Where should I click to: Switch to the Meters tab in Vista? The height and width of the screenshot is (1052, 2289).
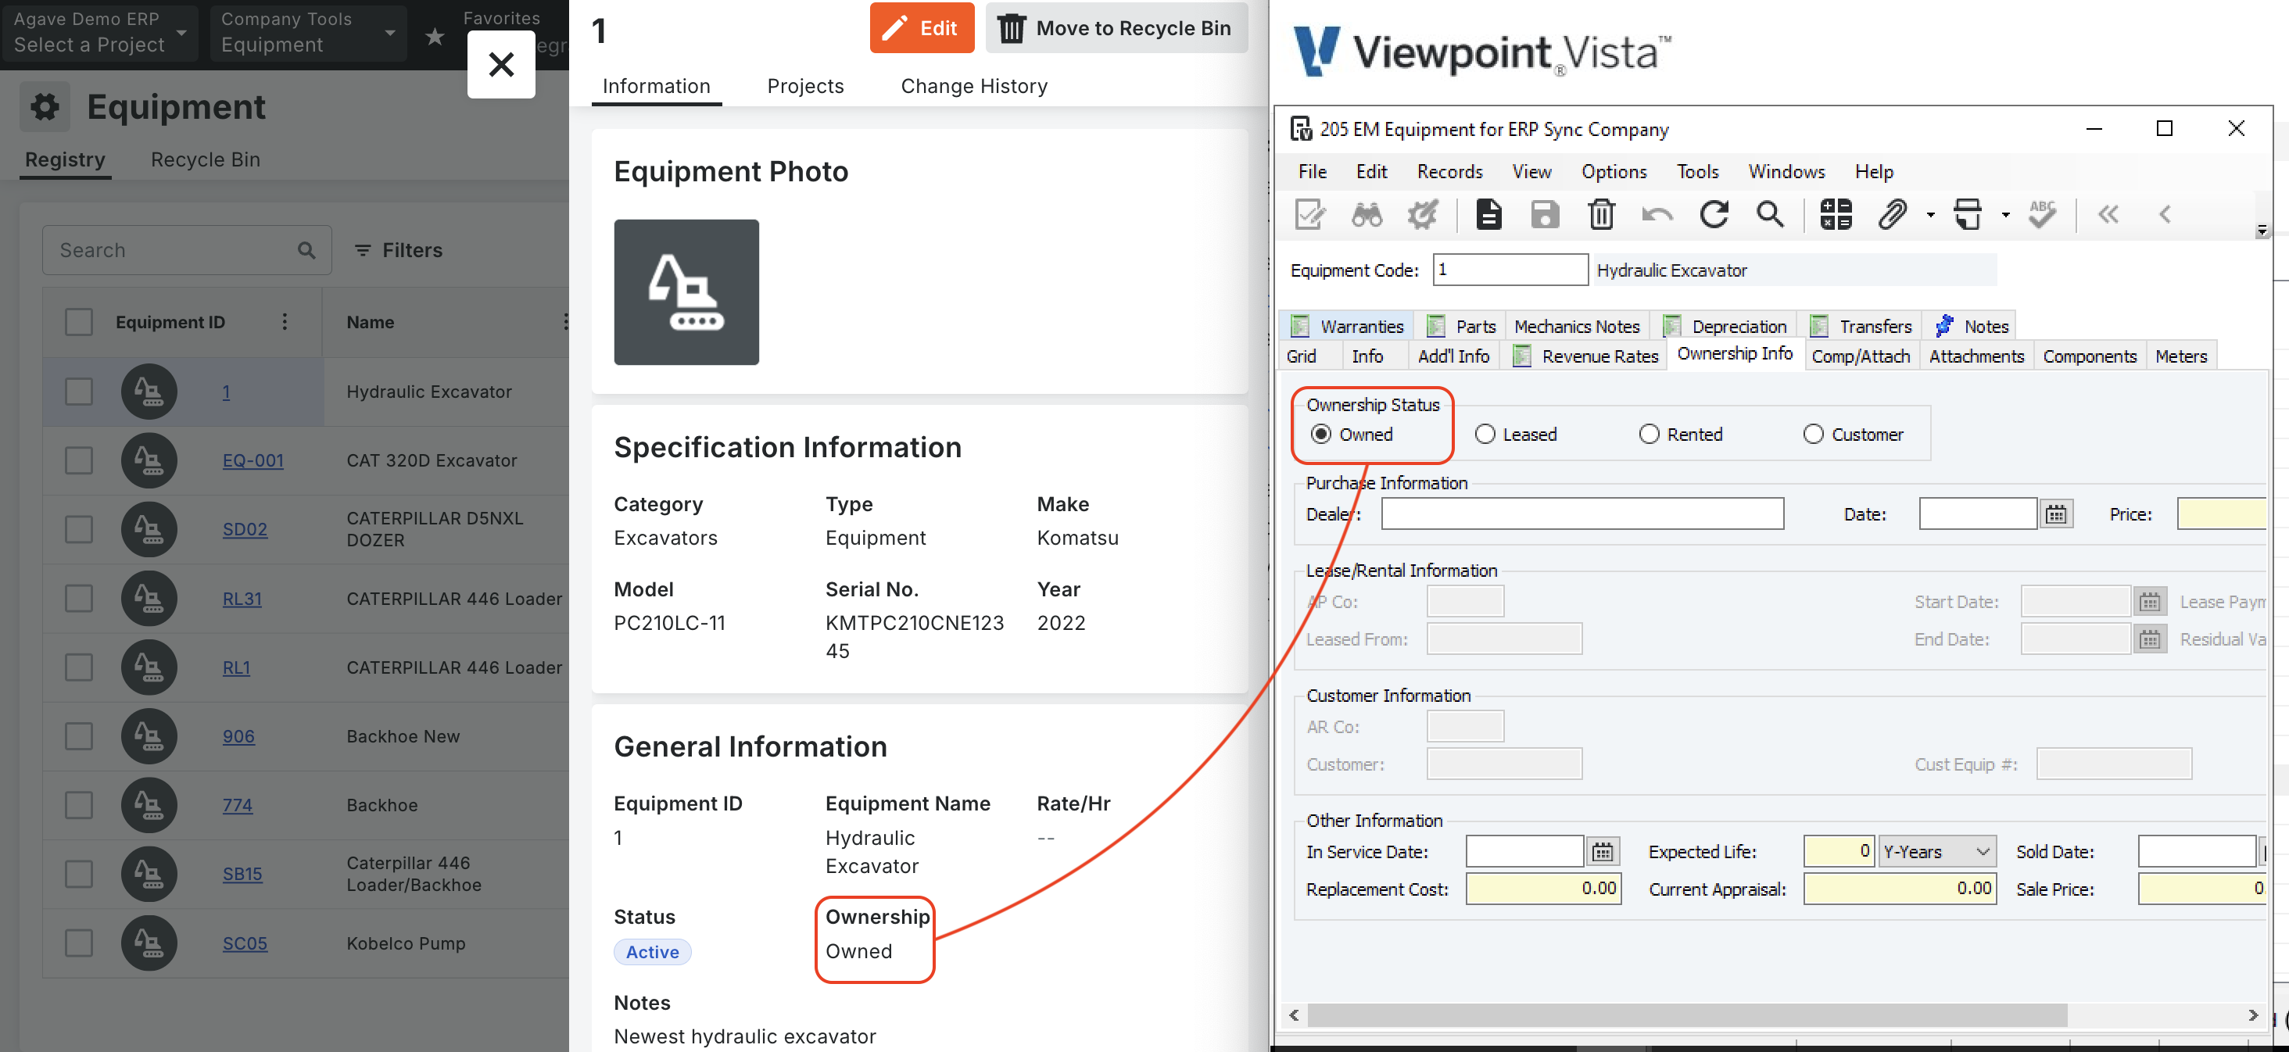(2180, 356)
